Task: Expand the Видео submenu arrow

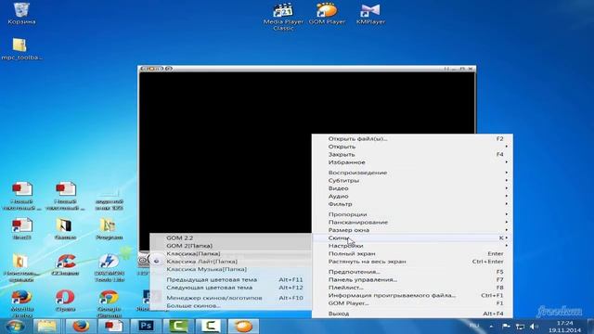Action: 507,188
